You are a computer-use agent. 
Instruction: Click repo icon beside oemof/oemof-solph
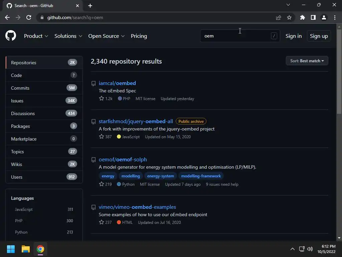(x=94, y=160)
